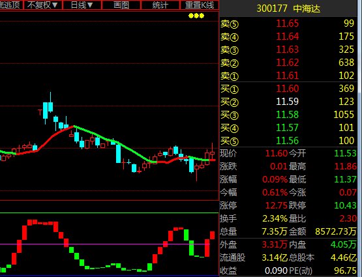Click the 重置K线 reset button
The height and width of the screenshot is (277, 362).
200,5
